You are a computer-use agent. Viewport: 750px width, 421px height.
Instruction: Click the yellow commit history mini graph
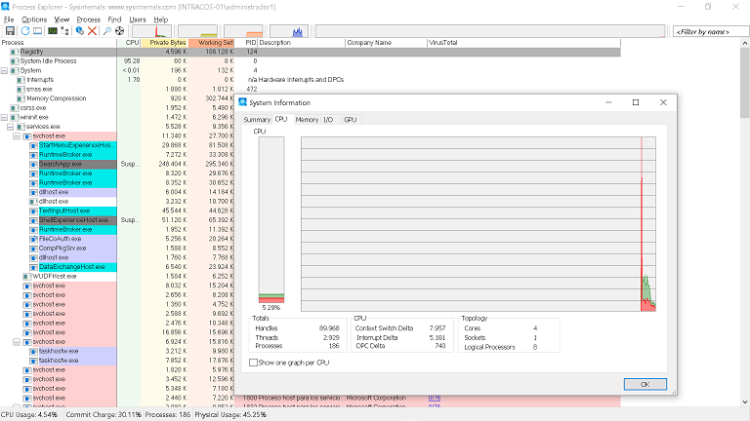197,31
